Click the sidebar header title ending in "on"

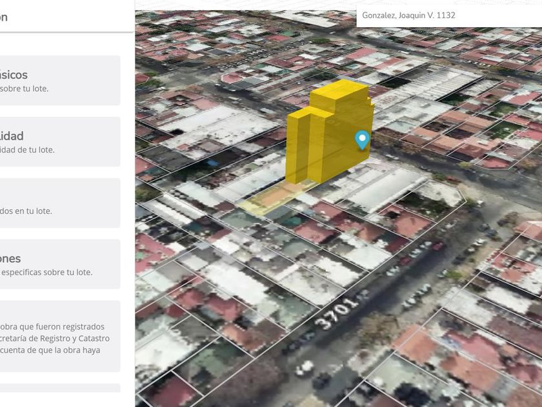point(3,17)
